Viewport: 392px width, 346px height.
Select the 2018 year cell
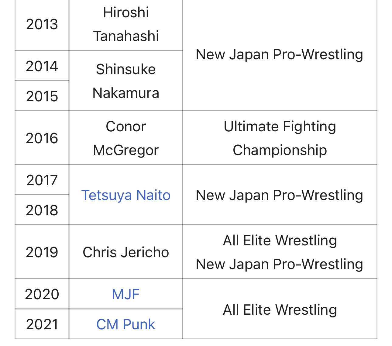42,210
